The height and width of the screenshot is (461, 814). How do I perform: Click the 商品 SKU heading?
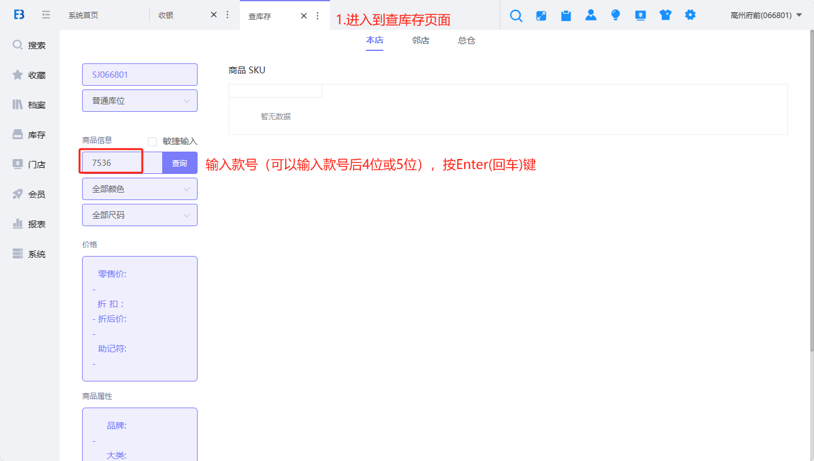coord(247,70)
